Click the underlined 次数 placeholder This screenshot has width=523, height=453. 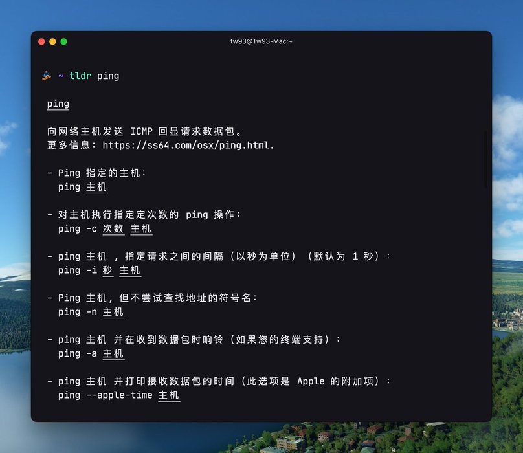pyautogui.click(x=113, y=228)
